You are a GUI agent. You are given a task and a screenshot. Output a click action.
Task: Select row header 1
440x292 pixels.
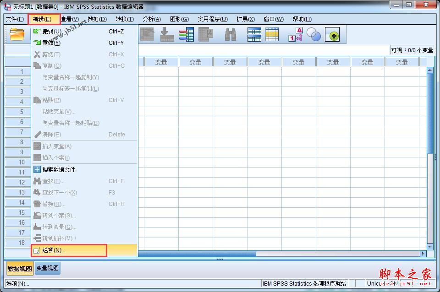coord(18,71)
